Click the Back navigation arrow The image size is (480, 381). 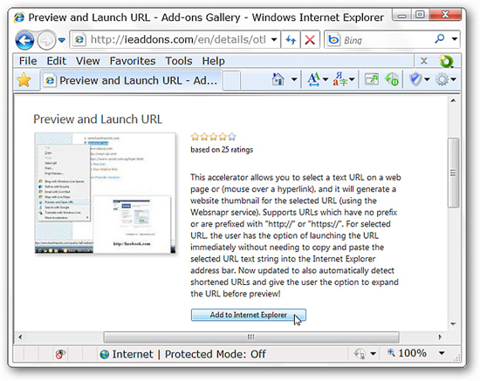pyautogui.click(x=24, y=40)
